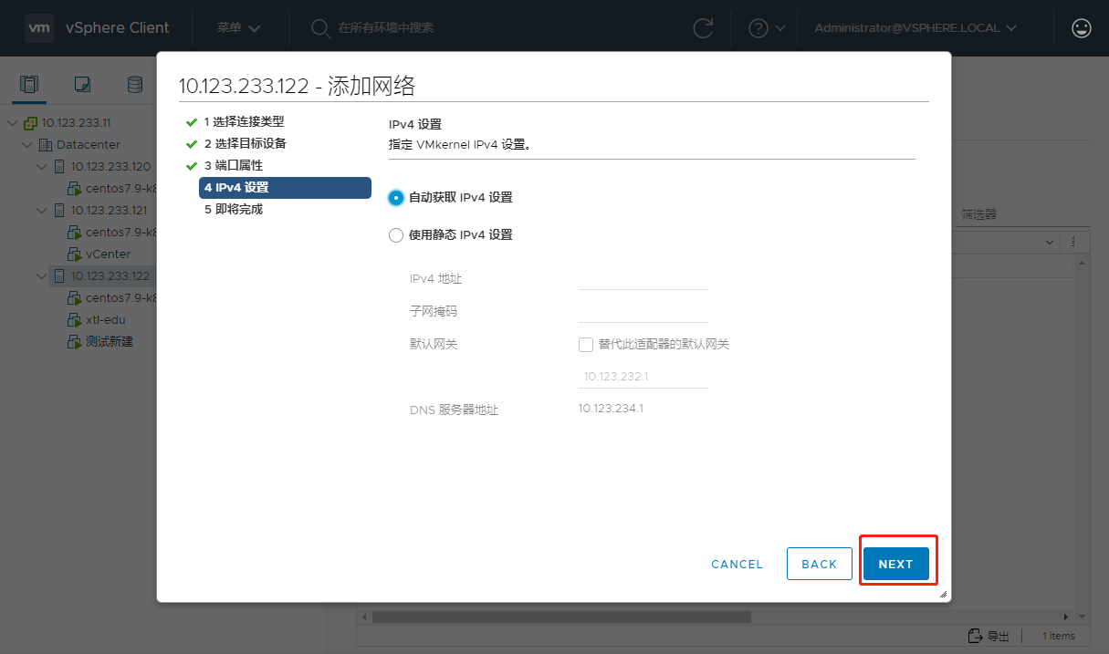Select 自动获取 IPv4 设置 radio option
Image resolution: width=1109 pixels, height=654 pixels.
396,197
